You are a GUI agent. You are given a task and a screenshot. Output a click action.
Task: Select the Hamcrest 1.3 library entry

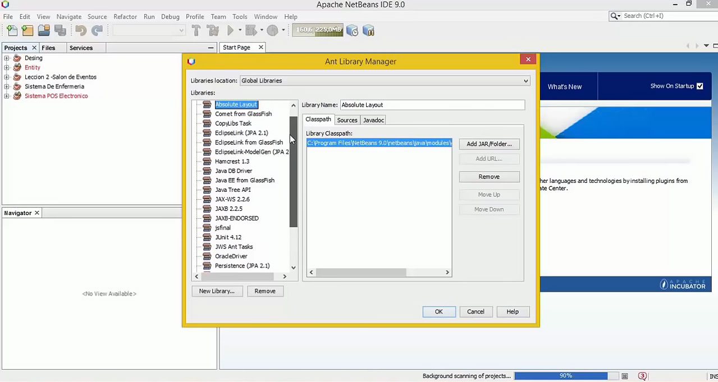tap(232, 162)
